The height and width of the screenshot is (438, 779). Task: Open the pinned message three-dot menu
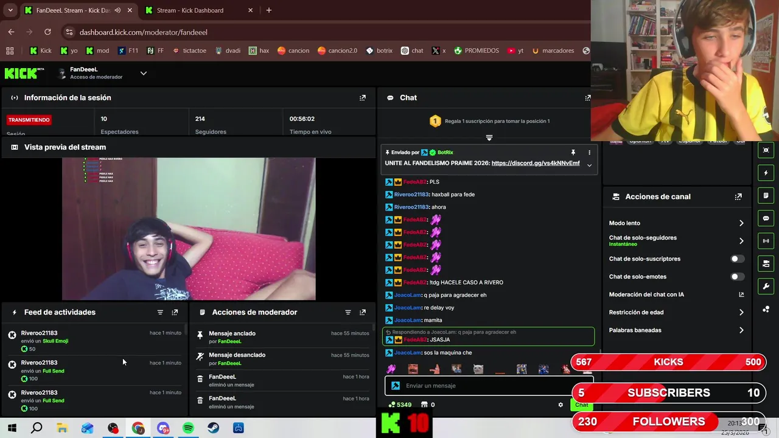tap(589, 152)
